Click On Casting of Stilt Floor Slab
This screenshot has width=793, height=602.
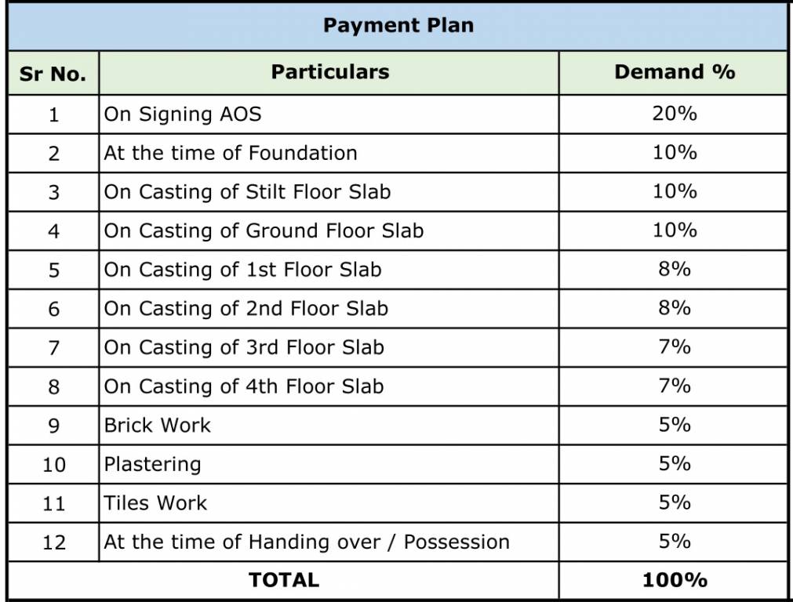pyautogui.click(x=247, y=192)
